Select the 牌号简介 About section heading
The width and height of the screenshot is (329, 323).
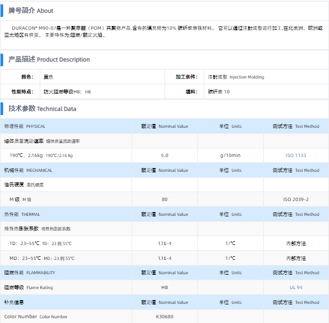point(31,11)
